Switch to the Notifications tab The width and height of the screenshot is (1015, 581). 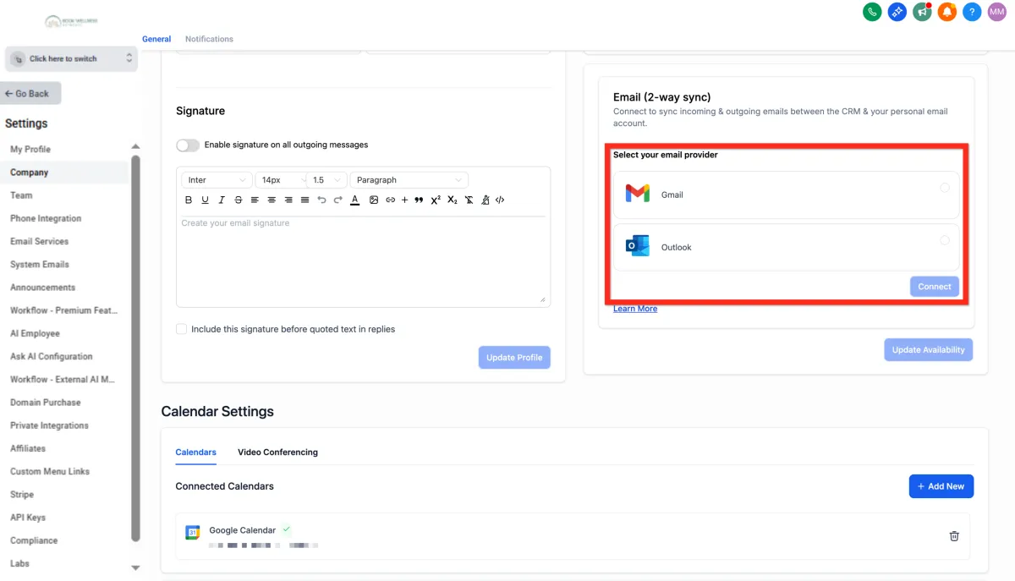(209, 39)
